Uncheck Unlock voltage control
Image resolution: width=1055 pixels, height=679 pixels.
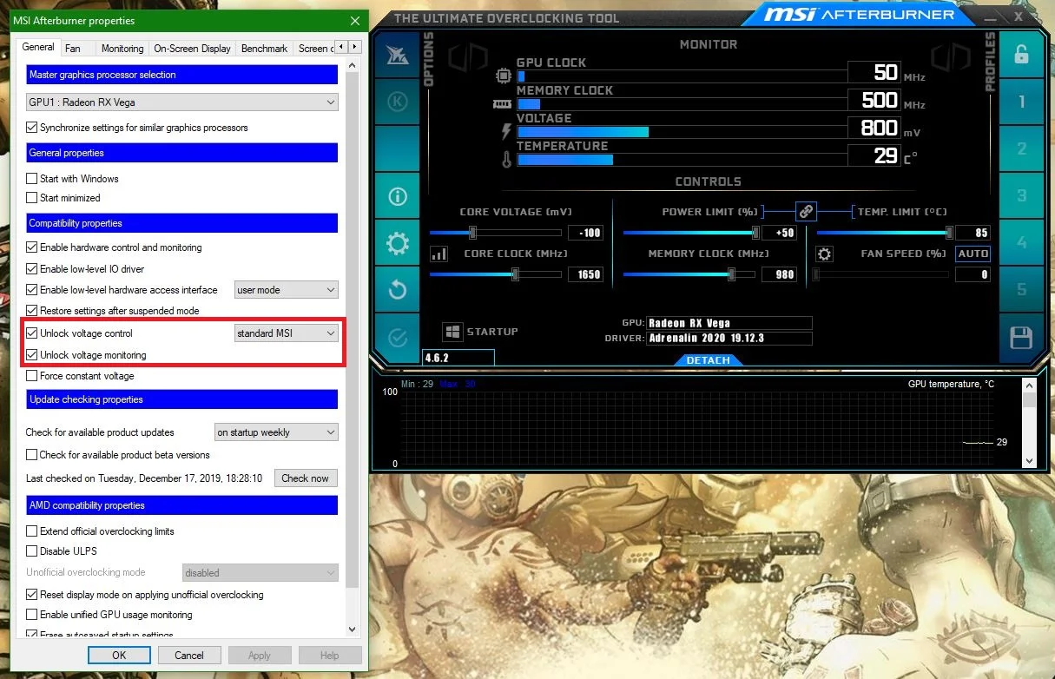click(32, 333)
